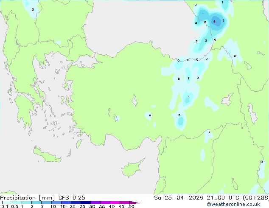Click the 25–30 mm navy legend swatch
The width and height of the screenshot is (269, 208).
click(85, 202)
